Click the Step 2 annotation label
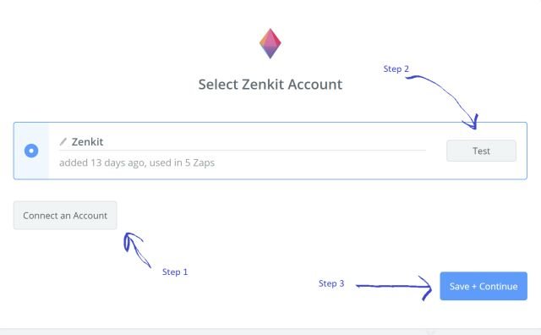 click(x=396, y=69)
